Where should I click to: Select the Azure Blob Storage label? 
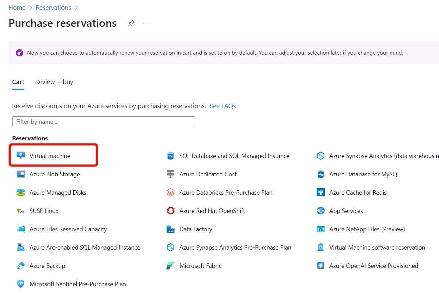point(55,174)
